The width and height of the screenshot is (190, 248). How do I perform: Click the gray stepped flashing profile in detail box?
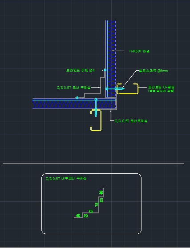click(89, 203)
